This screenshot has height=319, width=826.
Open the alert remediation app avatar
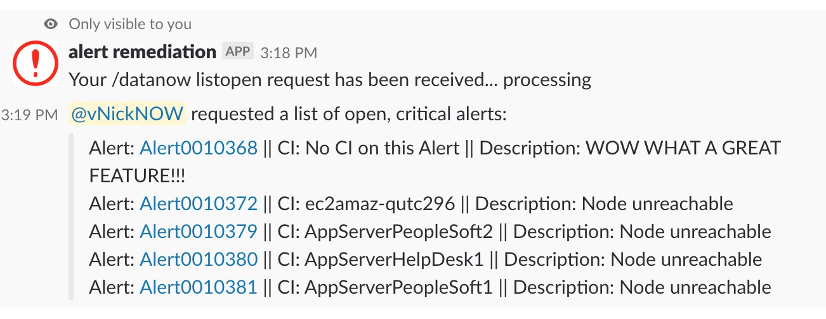point(36,63)
